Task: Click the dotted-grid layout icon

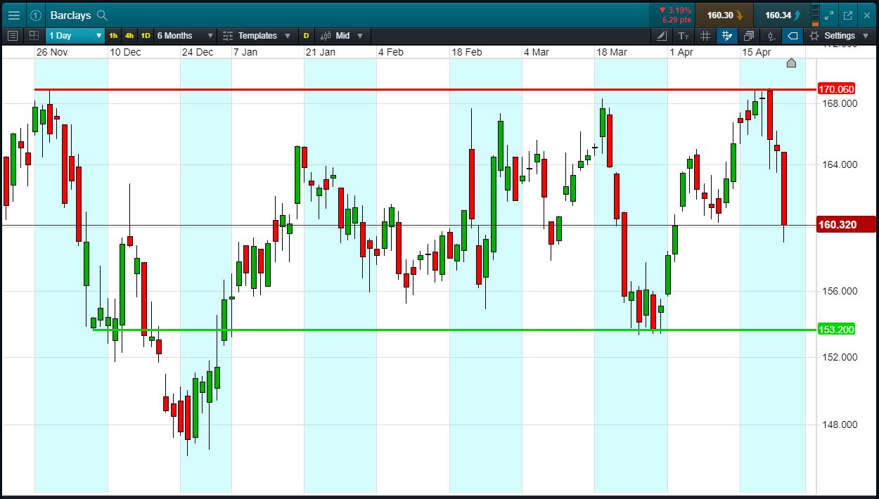Action: (34, 36)
